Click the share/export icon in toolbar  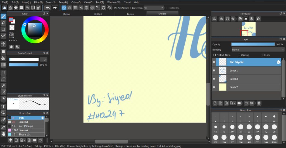(x=10, y=8)
